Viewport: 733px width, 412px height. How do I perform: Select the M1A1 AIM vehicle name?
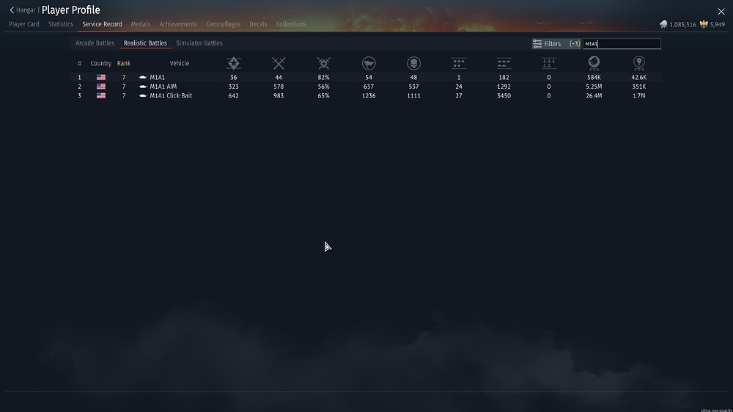[163, 87]
